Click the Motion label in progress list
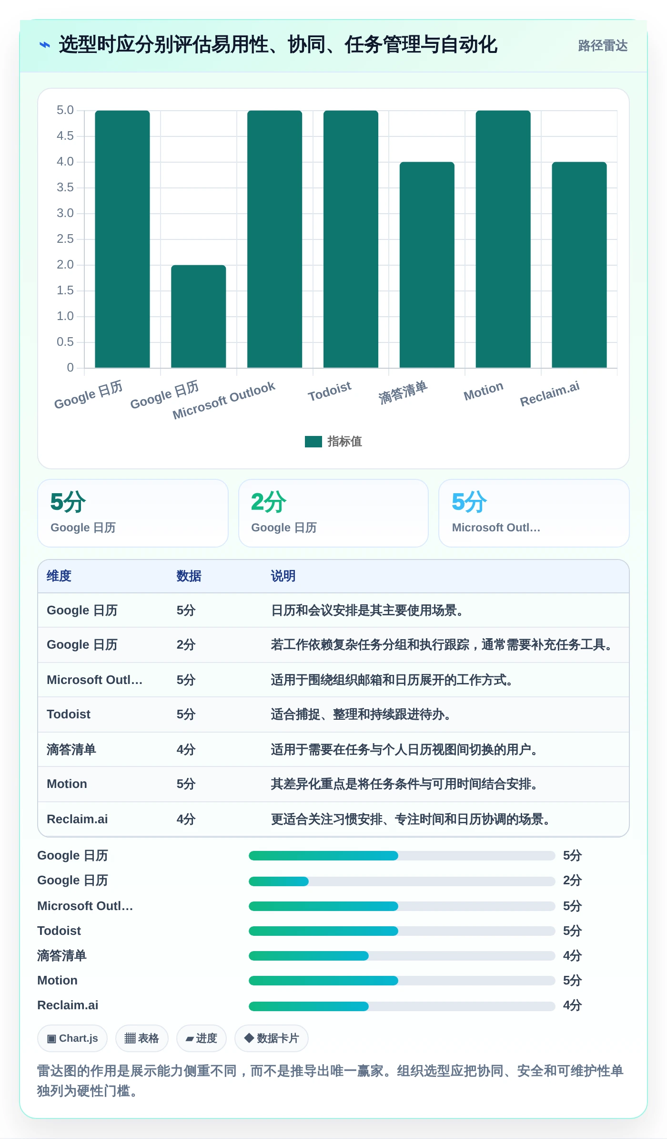Image resolution: width=667 pixels, height=1139 pixels. click(x=57, y=980)
